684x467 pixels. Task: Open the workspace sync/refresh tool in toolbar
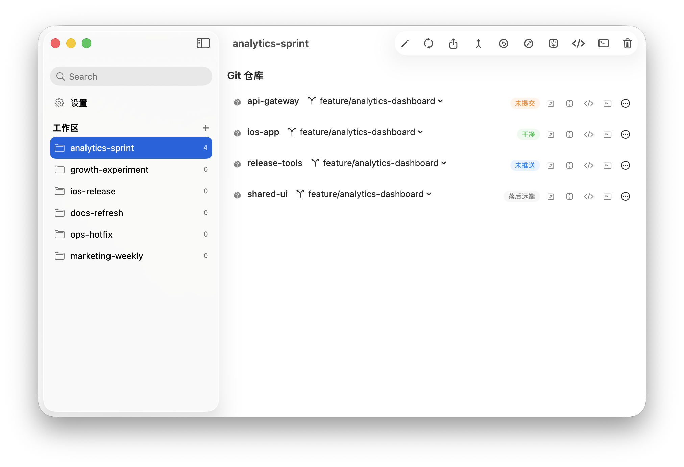pyautogui.click(x=428, y=43)
